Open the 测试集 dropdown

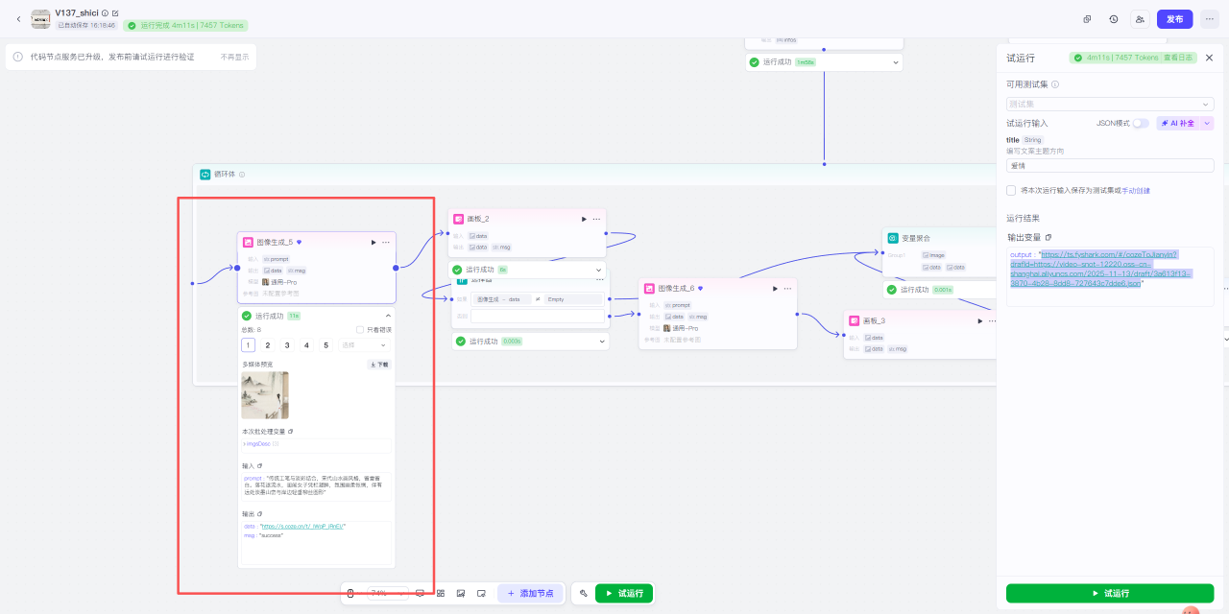(1109, 104)
